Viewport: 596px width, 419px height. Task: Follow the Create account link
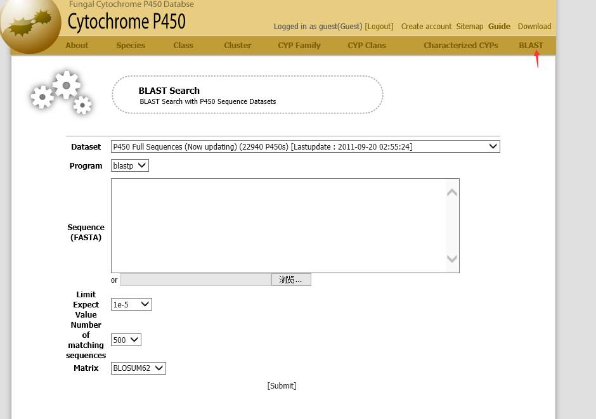point(426,27)
